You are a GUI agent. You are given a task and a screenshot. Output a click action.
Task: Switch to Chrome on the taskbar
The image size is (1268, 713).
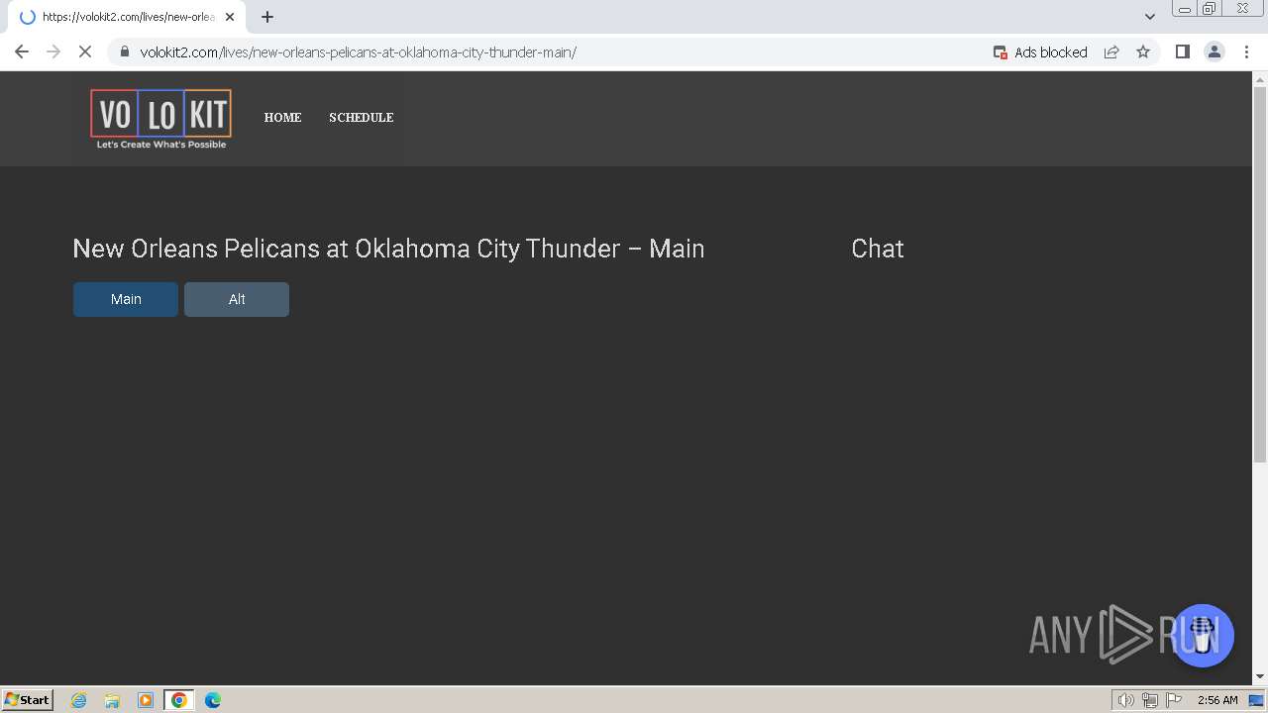[179, 700]
